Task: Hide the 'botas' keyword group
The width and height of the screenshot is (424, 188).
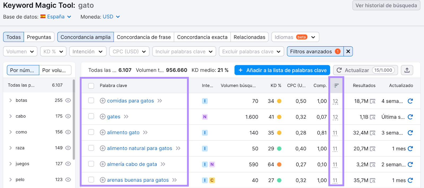Action: pos(68,100)
